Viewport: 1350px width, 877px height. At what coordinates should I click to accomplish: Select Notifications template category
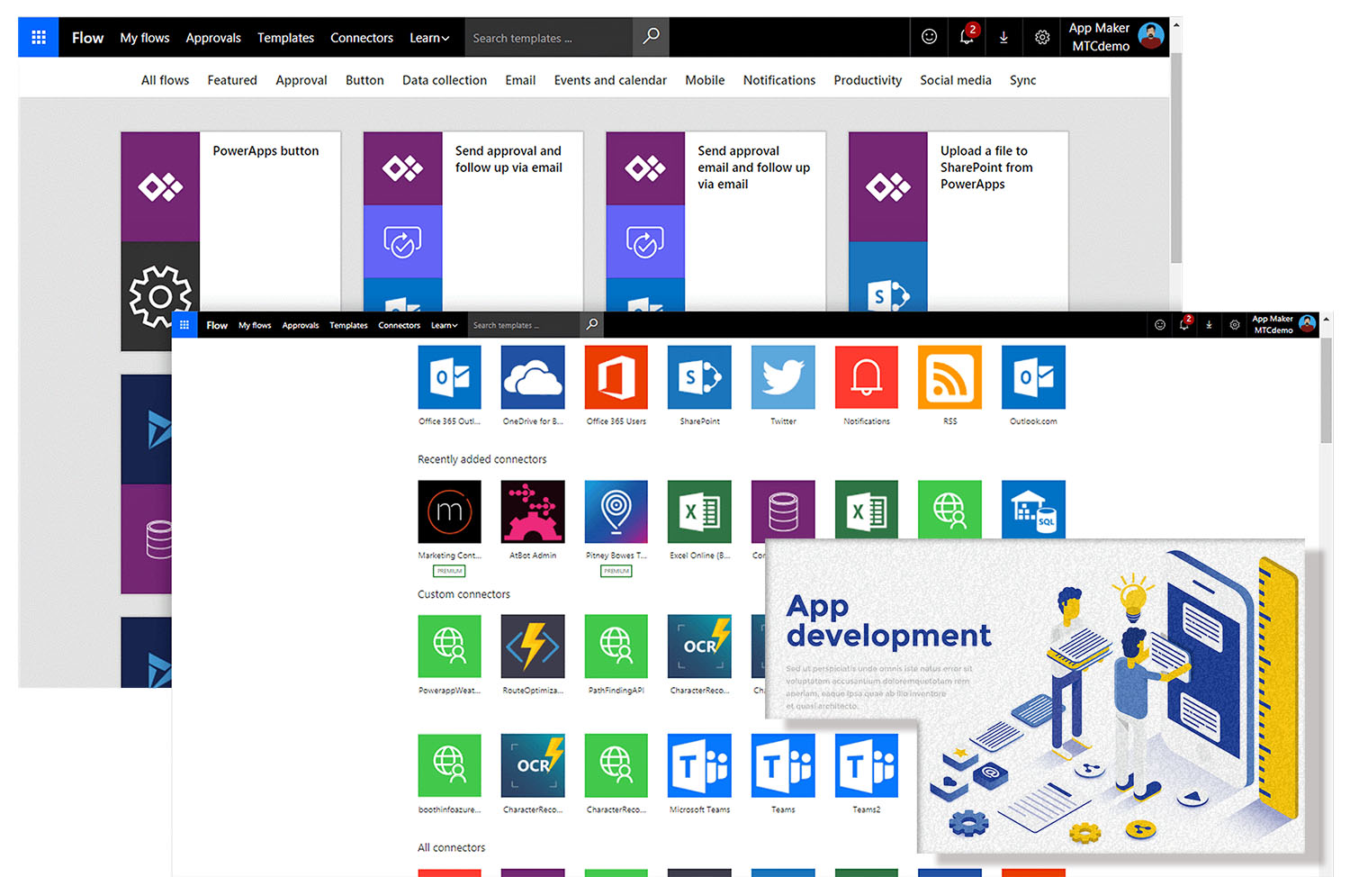click(x=779, y=80)
